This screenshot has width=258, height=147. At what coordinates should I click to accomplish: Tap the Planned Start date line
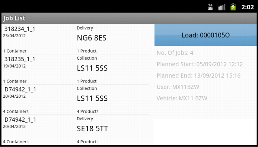(200, 64)
